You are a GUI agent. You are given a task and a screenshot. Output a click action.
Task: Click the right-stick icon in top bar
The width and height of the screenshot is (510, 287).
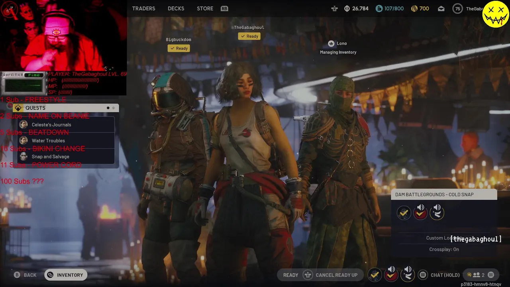click(x=334, y=8)
